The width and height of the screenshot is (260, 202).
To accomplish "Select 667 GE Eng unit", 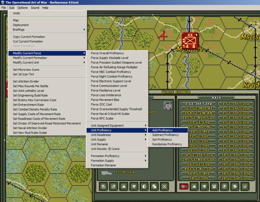I will tap(198, 164).
